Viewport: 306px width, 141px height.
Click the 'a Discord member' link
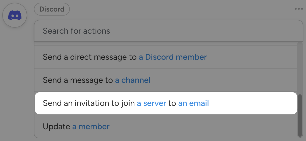point(173,57)
